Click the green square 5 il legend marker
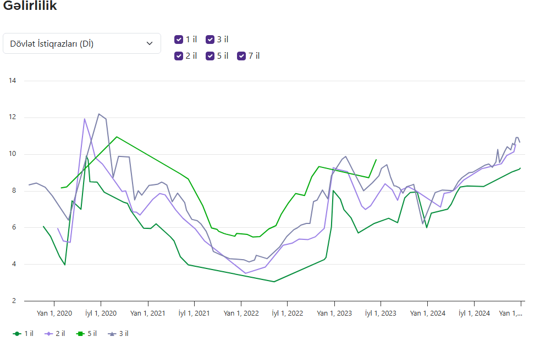 click(x=80, y=333)
